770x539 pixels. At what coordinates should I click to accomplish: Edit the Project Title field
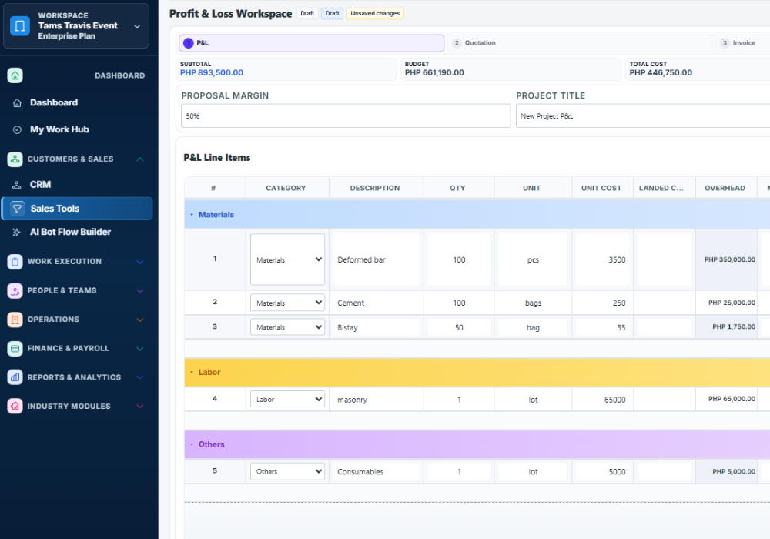pos(643,115)
